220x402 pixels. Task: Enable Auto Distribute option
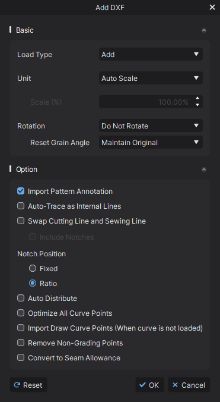pos(21,298)
